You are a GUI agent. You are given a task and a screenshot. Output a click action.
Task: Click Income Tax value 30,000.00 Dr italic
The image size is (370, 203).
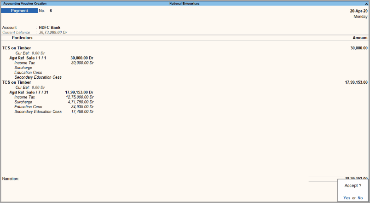(82, 63)
